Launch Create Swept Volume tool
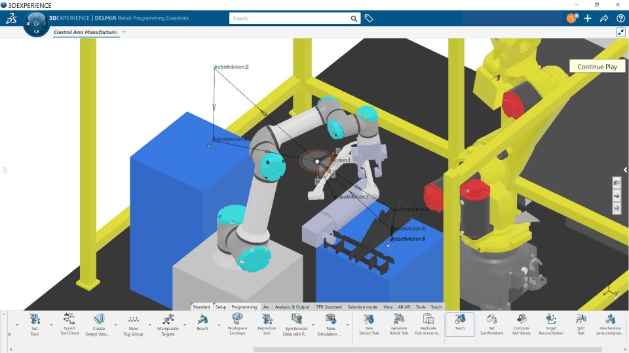 point(98,325)
